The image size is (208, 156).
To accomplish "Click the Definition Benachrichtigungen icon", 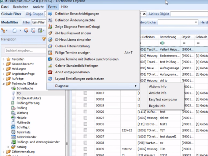I will 50,14.
